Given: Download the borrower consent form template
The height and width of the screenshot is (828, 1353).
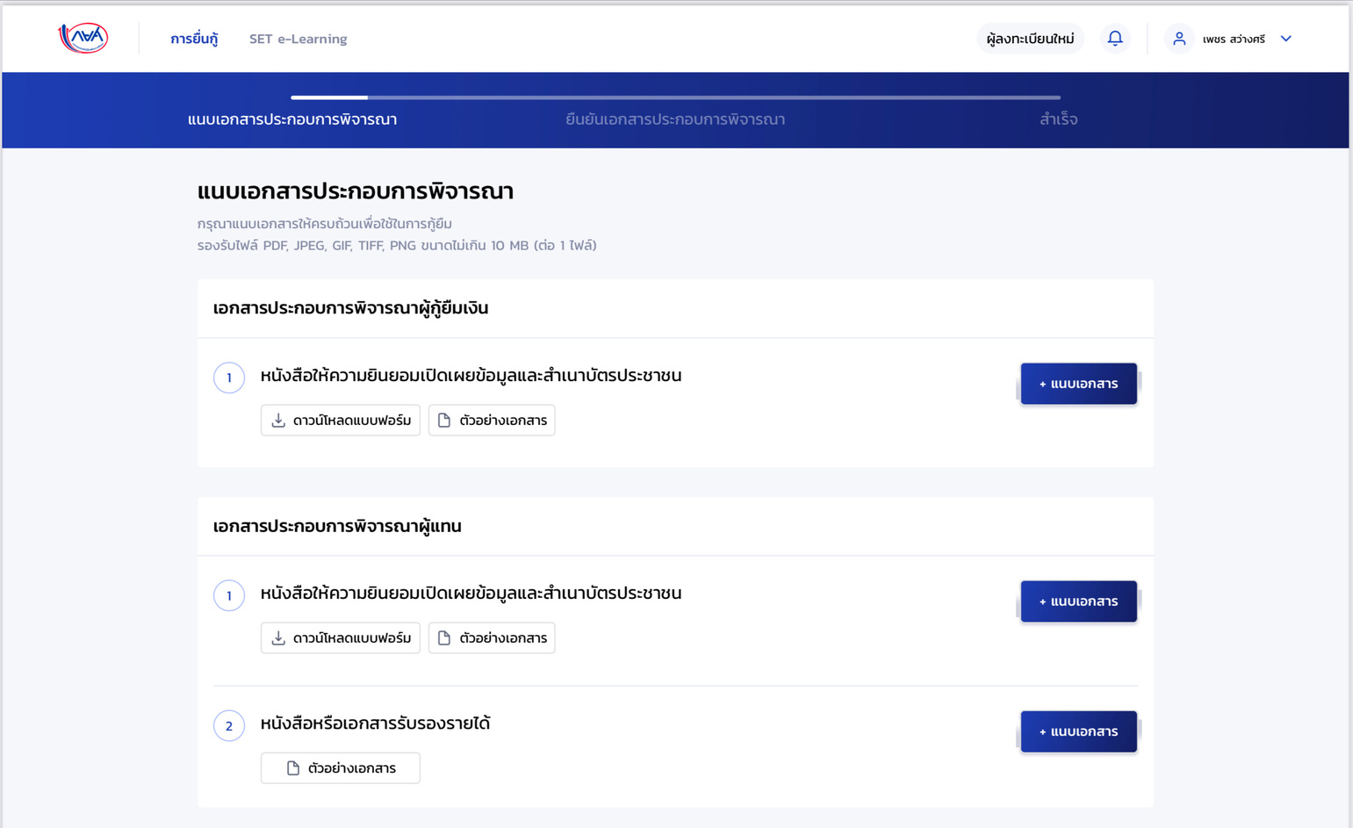Looking at the screenshot, I should pos(341,420).
